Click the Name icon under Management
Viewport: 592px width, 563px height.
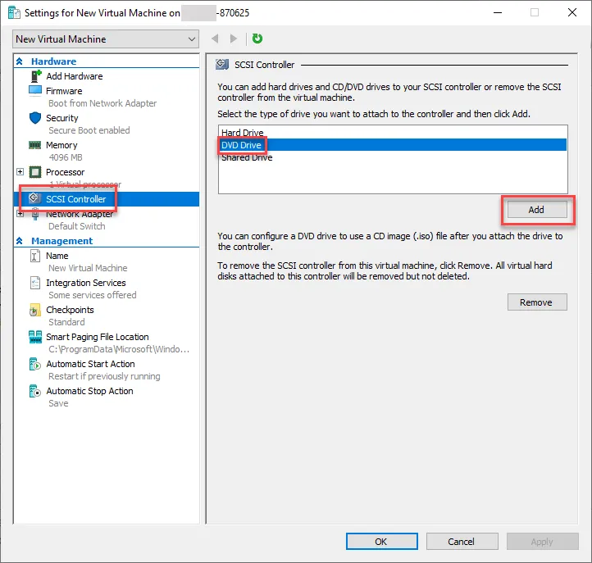click(x=34, y=256)
